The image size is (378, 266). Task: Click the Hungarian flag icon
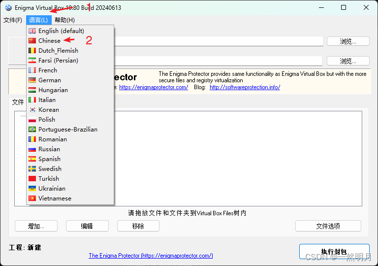[32, 90]
